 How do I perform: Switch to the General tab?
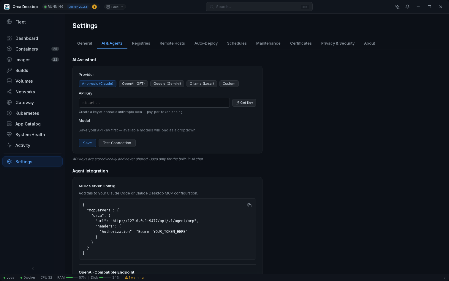(x=85, y=43)
